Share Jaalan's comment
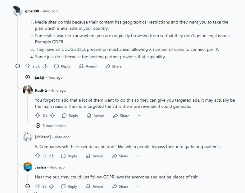This screenshot has width=245, height=193. 120,186
